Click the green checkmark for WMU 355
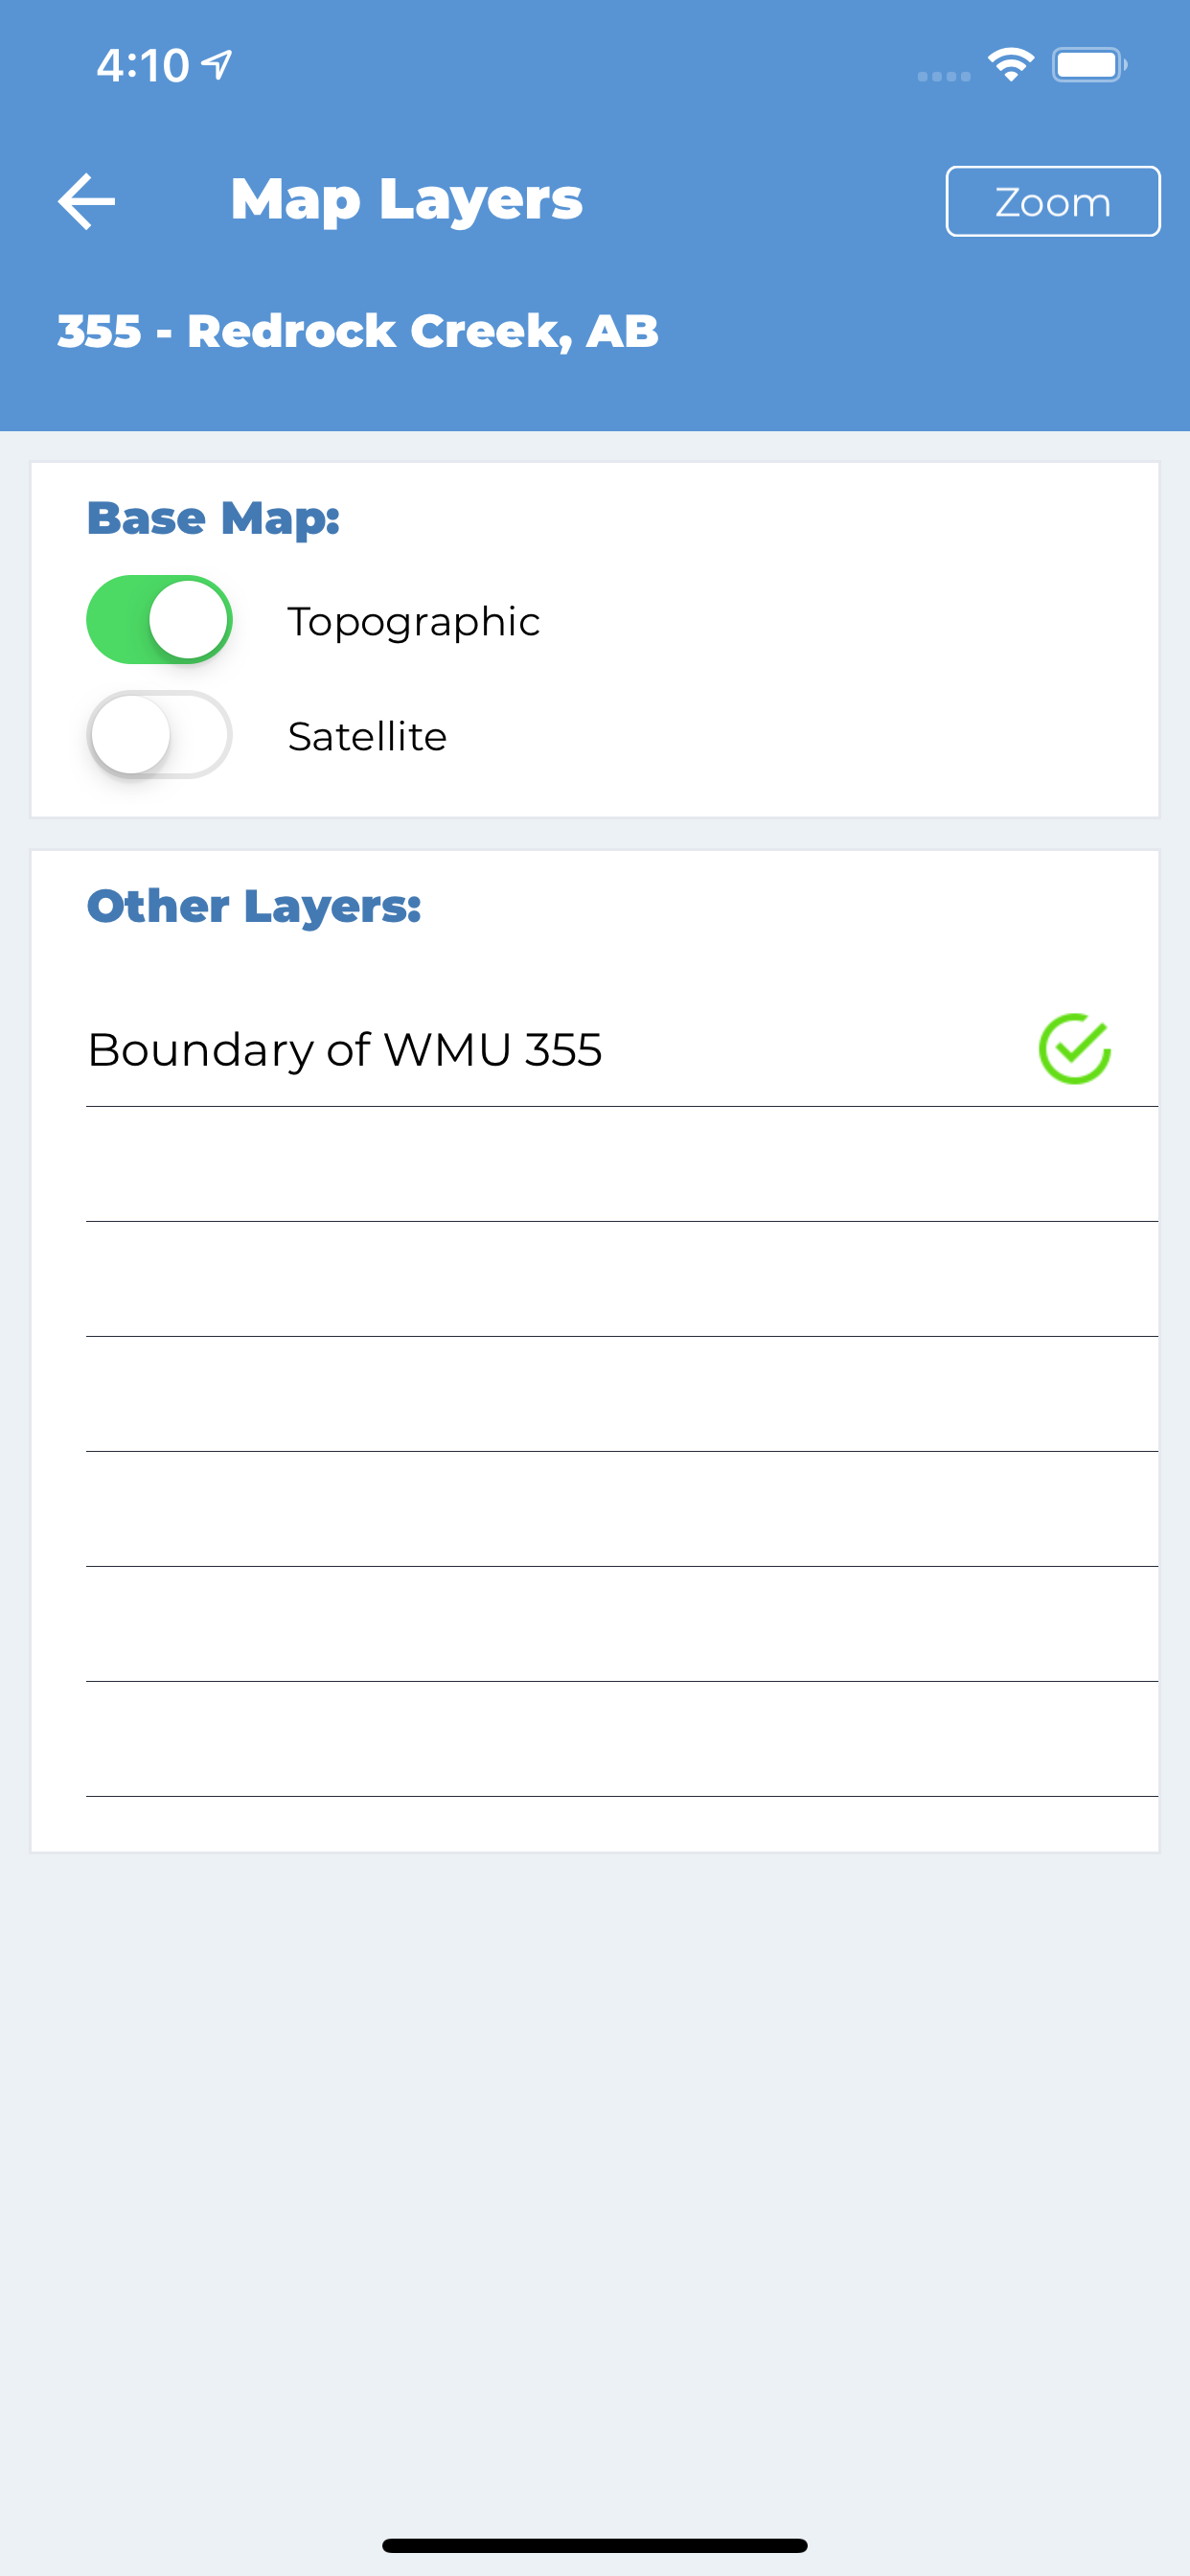The width and height of the screenshot is (1190, 2576). 1074,1049
